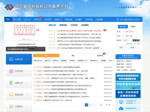Click the red new badge beside first notice

click(x=105, y=30)
